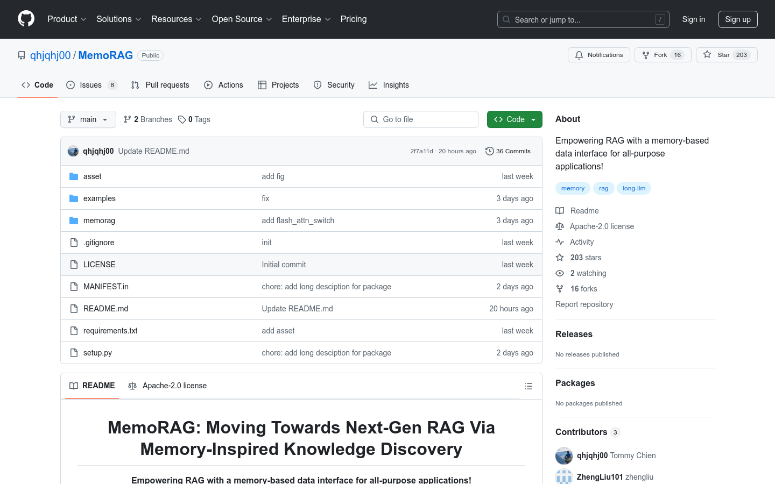The width and height of the screenshot is (775, 484).
Task: Click the Sign up button
Action: [x=738, y=19]
